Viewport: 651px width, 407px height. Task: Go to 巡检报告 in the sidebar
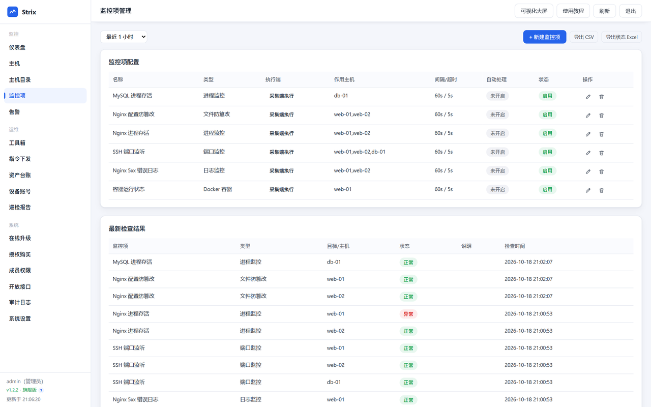click(45, 207)
